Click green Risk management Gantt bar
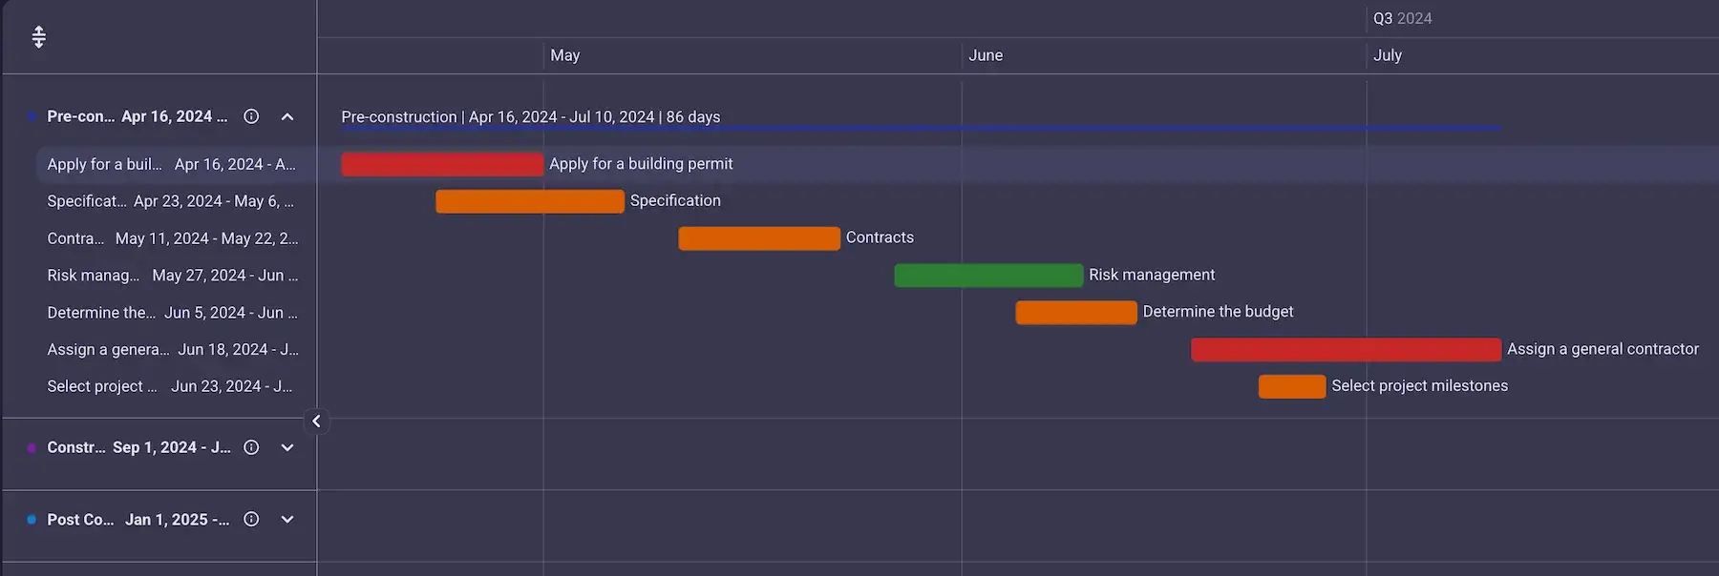1719x576 pixels. click(988, 276)
